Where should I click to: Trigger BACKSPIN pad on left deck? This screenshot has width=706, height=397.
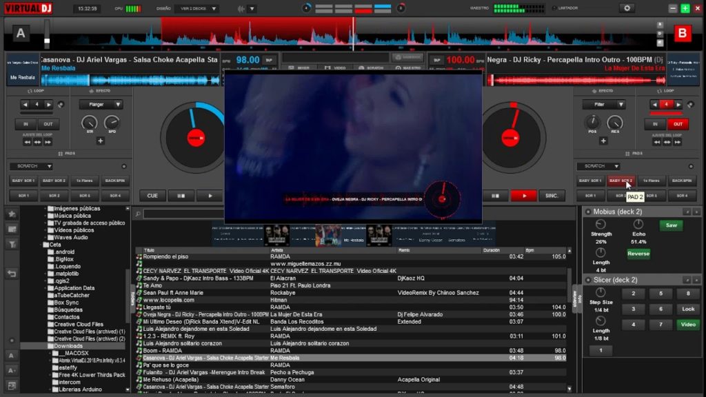[x=115, y=181]
